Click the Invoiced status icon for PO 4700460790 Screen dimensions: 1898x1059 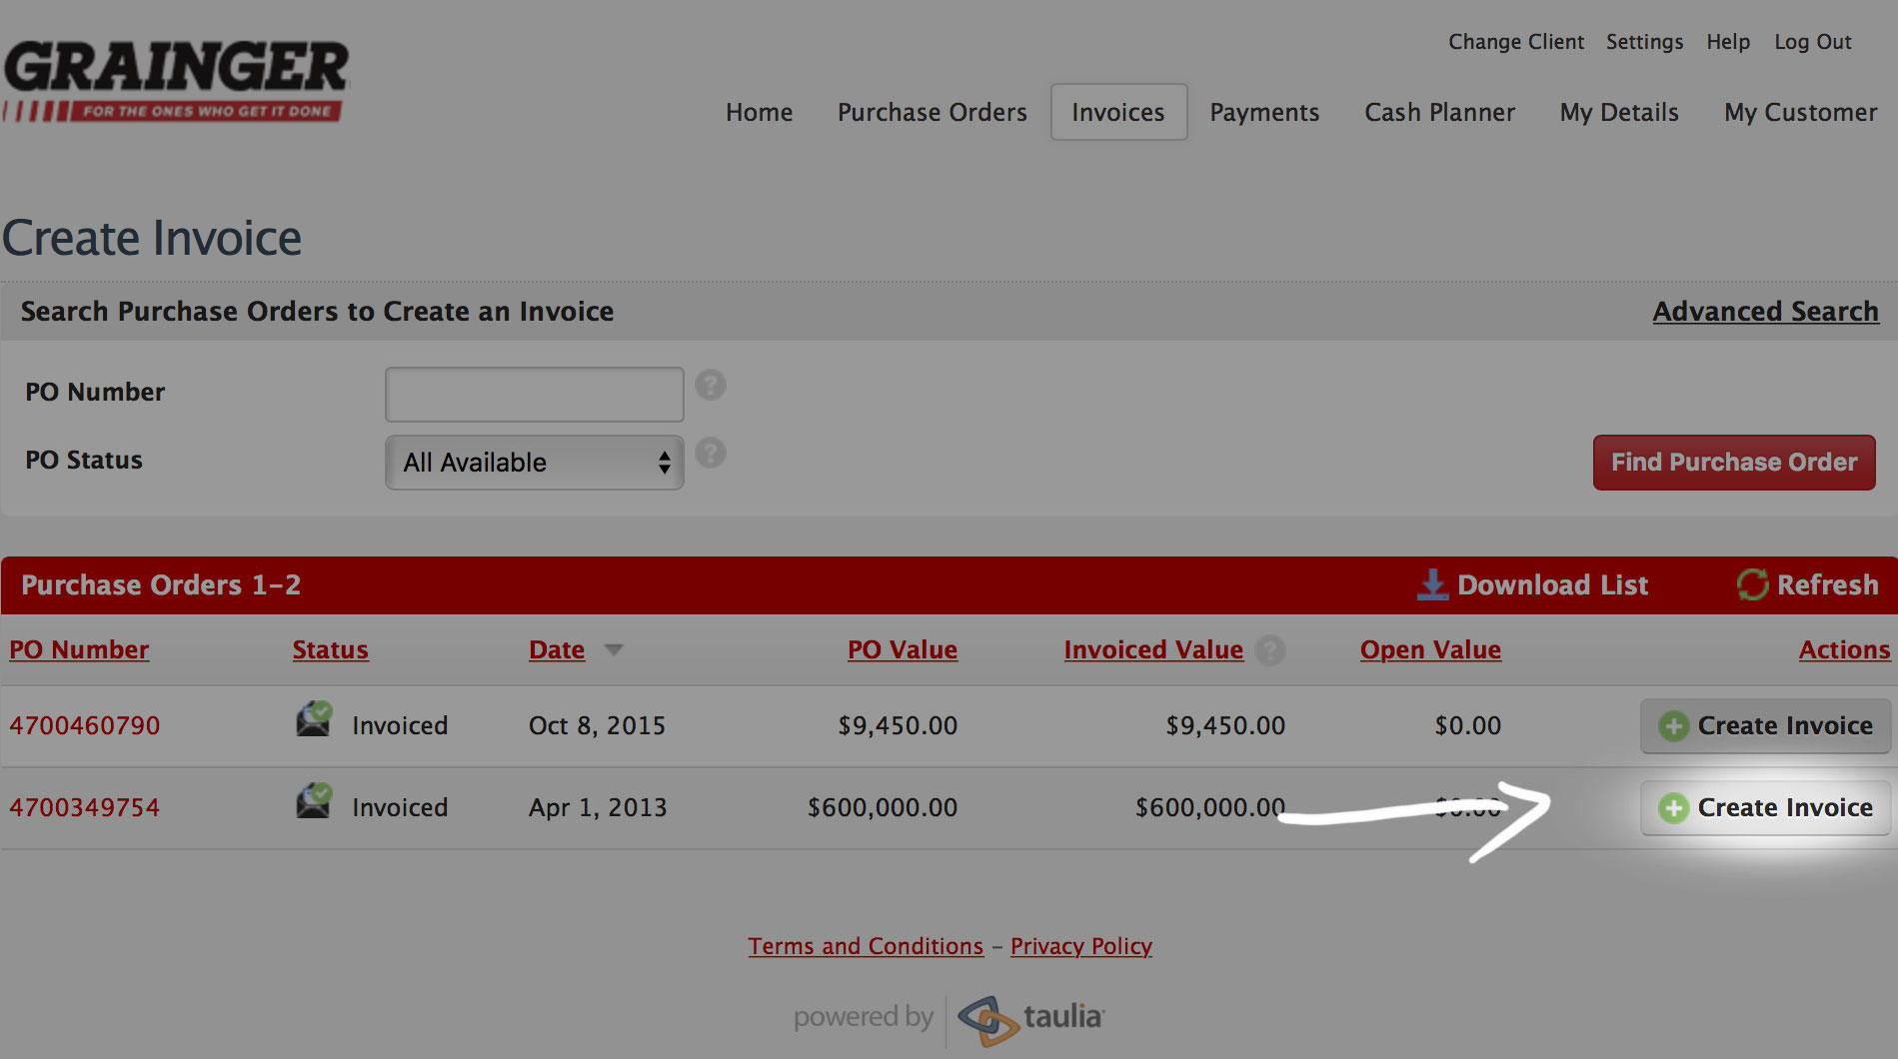click(x=314, y=719)
